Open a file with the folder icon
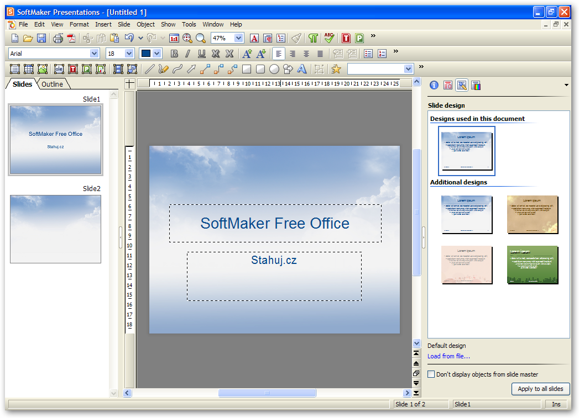Image resolution: width=579 pixels, height=418 pixels. pyautogui.click(x=28, y=38)
